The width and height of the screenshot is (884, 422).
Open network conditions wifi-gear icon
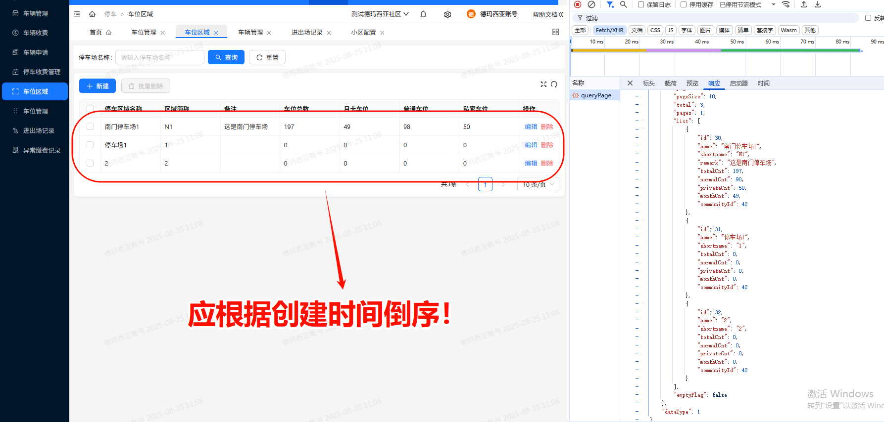pyautogui.click(x=786, y=4)
